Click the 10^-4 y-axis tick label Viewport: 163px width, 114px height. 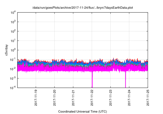(13, 88)
